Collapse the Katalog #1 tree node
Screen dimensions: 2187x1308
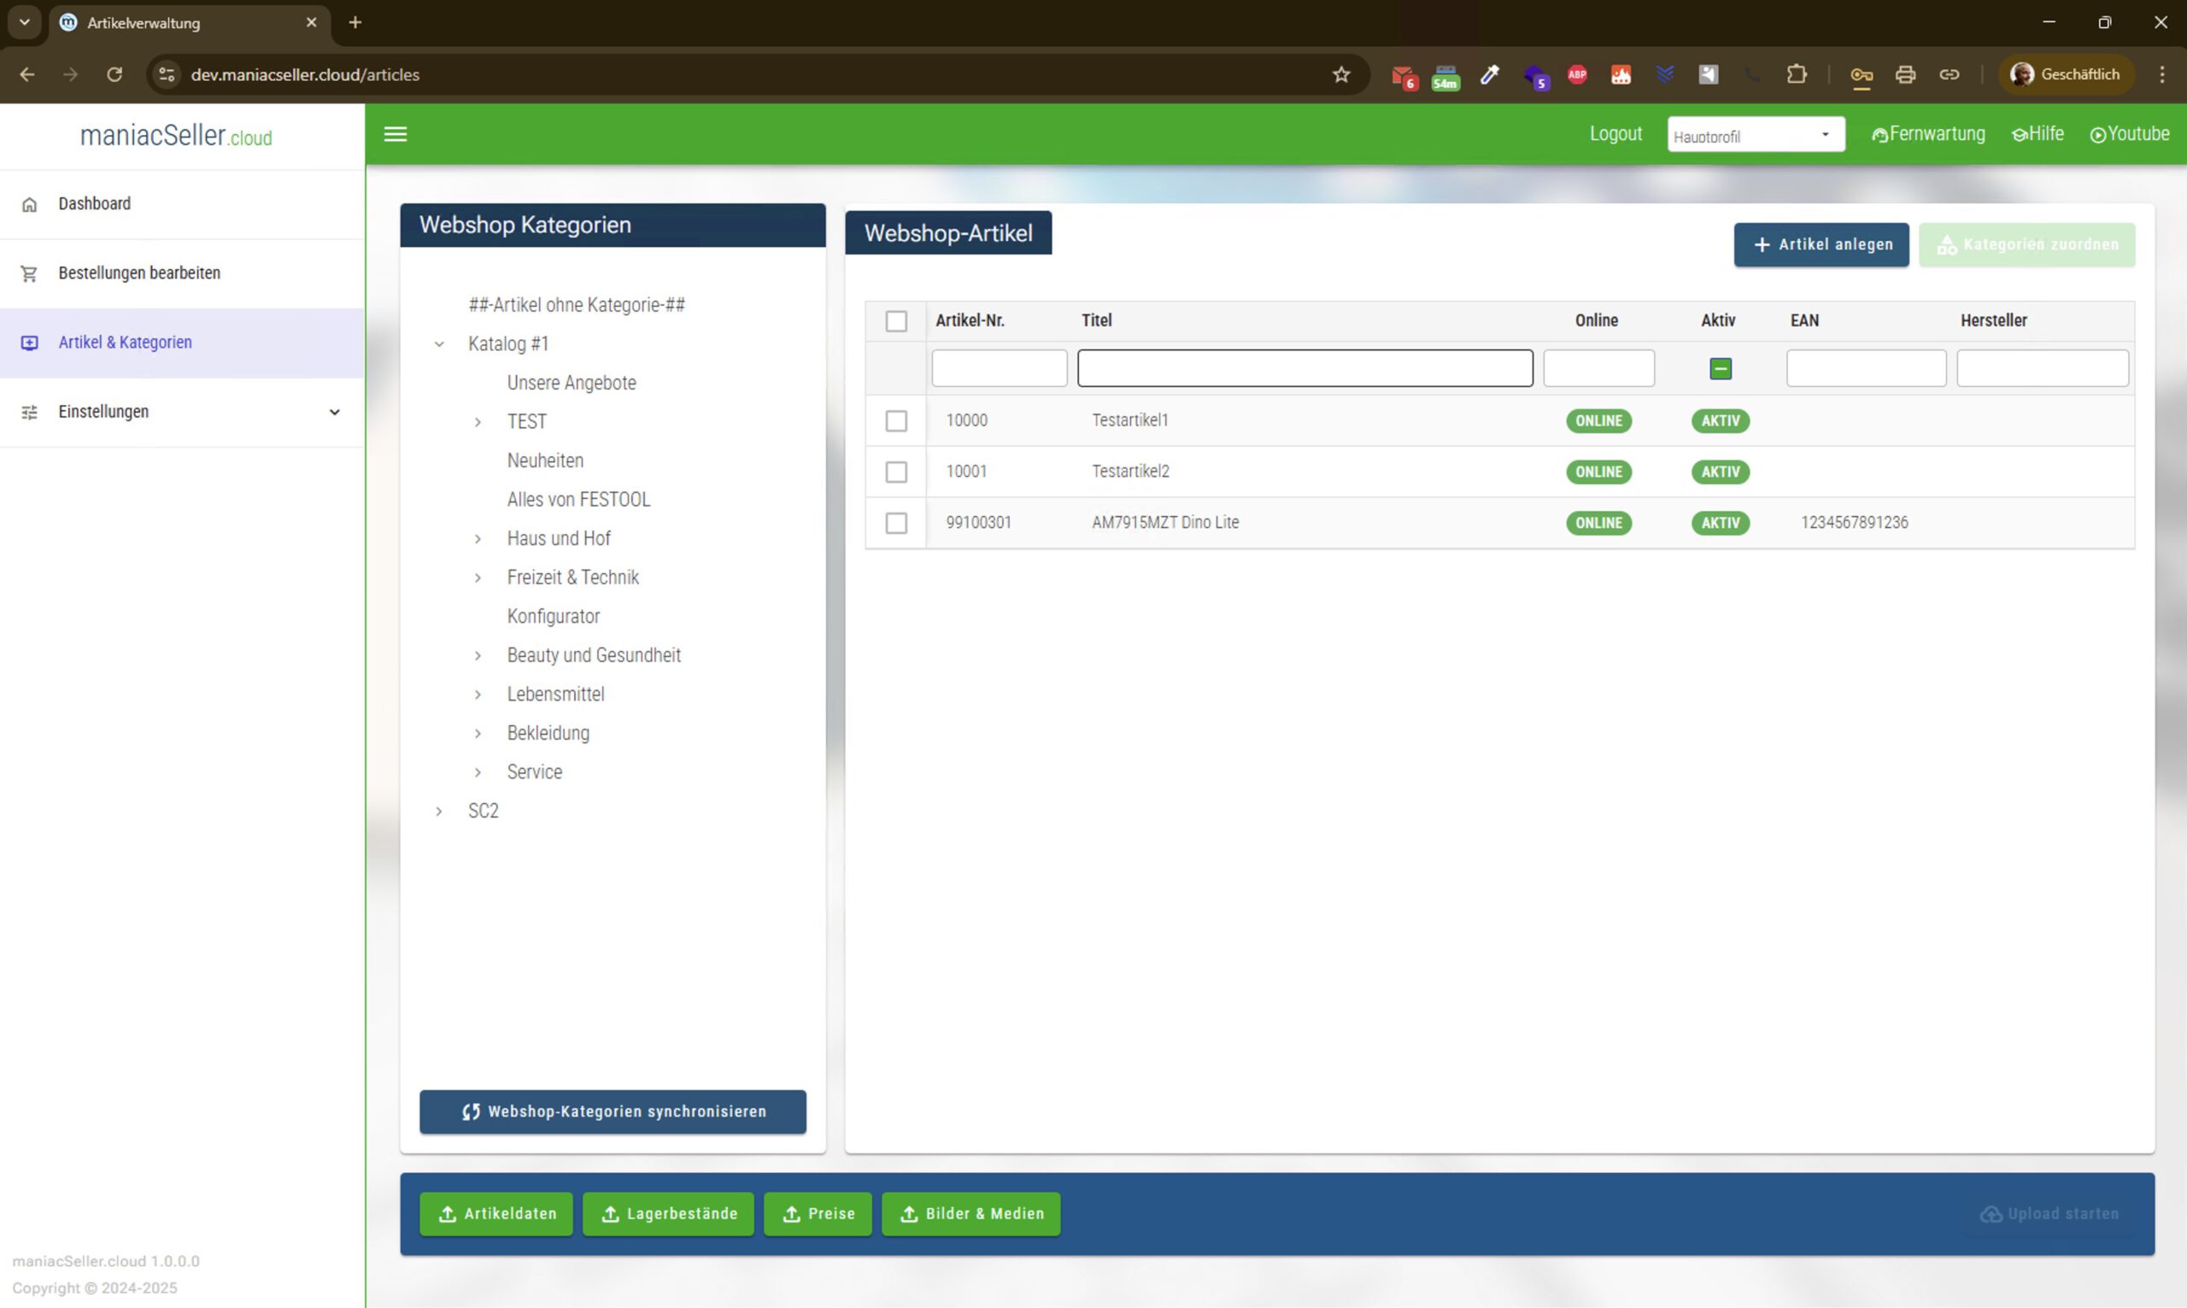(x=439, y=344)
